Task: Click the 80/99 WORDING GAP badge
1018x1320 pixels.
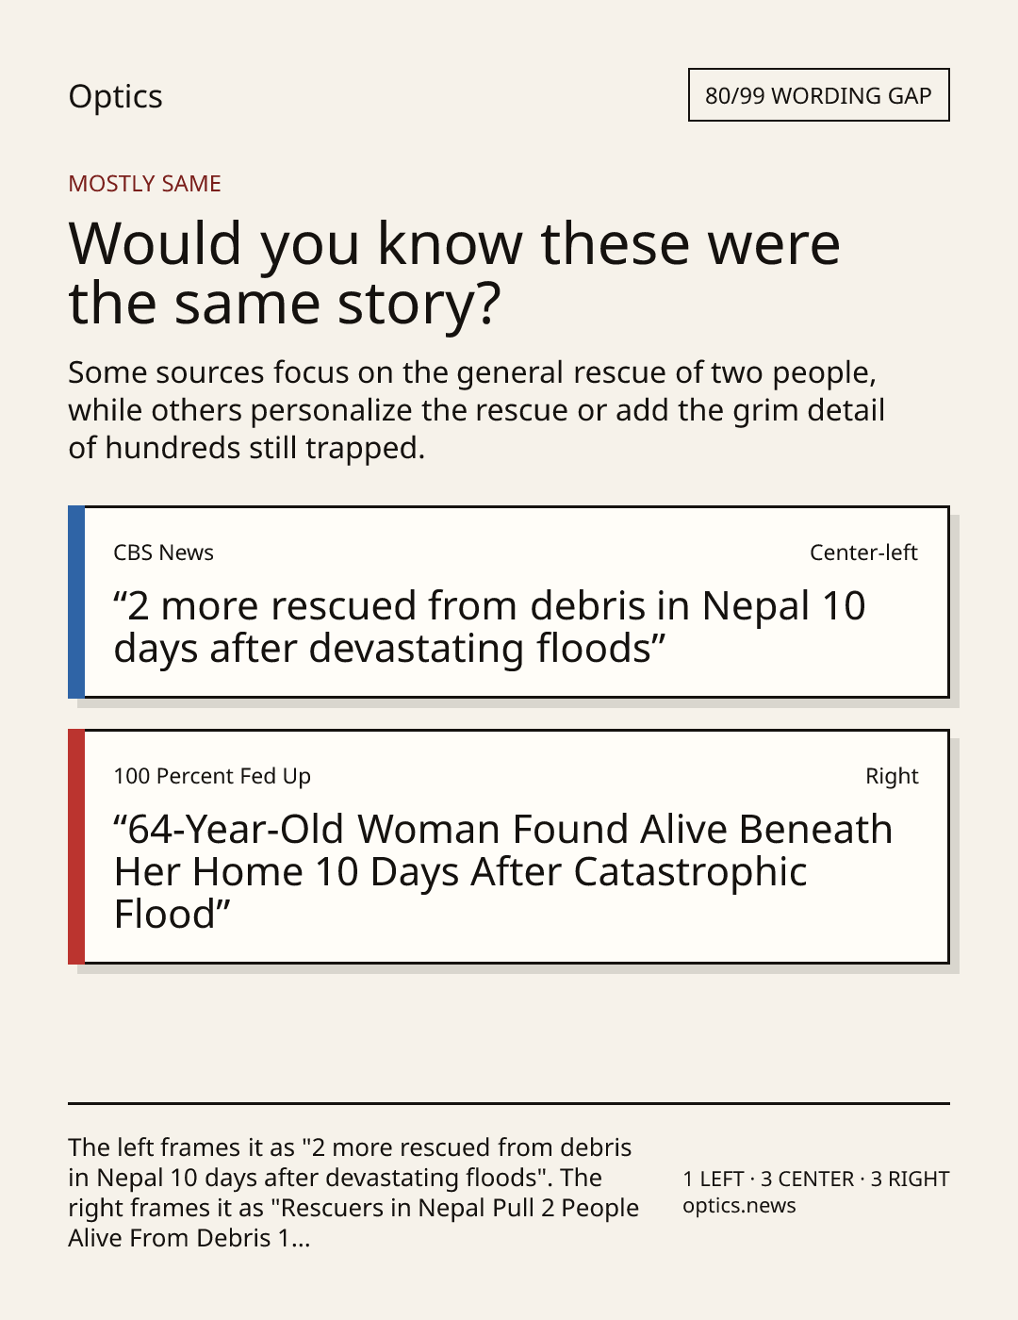Action: (818, 95)
